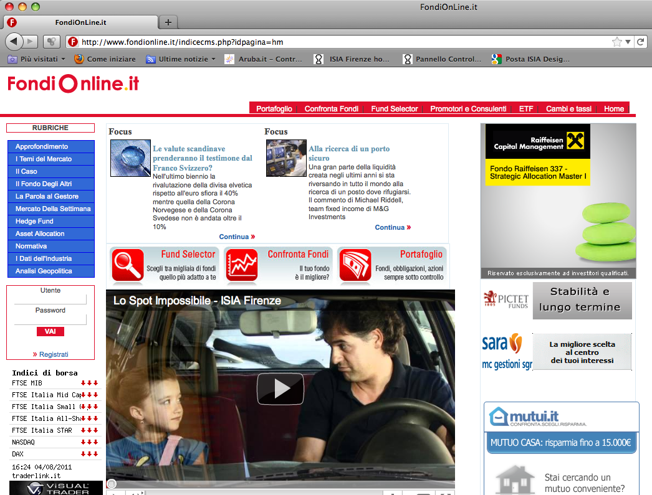Click the Registrati link
The height and width of the screenshot is (495, 652).
(x=54, y=354)
